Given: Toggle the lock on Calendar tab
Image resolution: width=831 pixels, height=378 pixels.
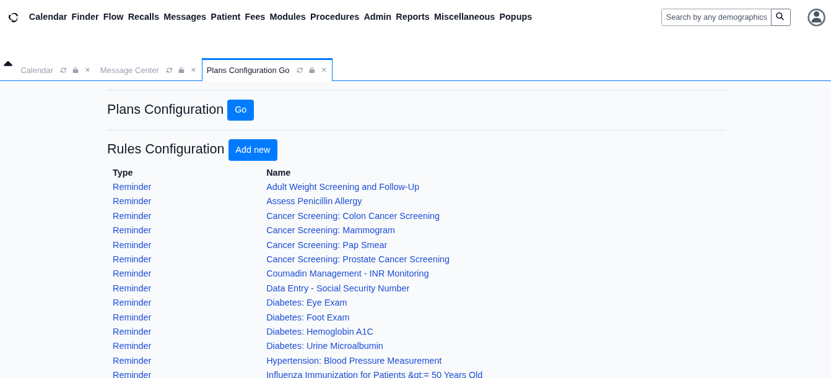Looking at the screenshot, I should 76,71.
